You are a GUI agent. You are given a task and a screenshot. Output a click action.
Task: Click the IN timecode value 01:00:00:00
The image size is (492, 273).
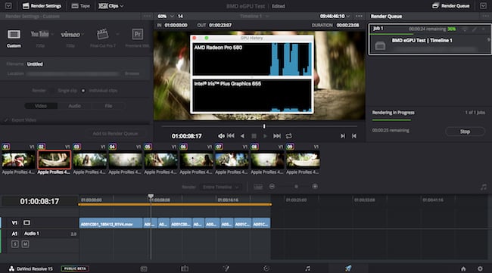pyautogui.click(x=176, y=25)
